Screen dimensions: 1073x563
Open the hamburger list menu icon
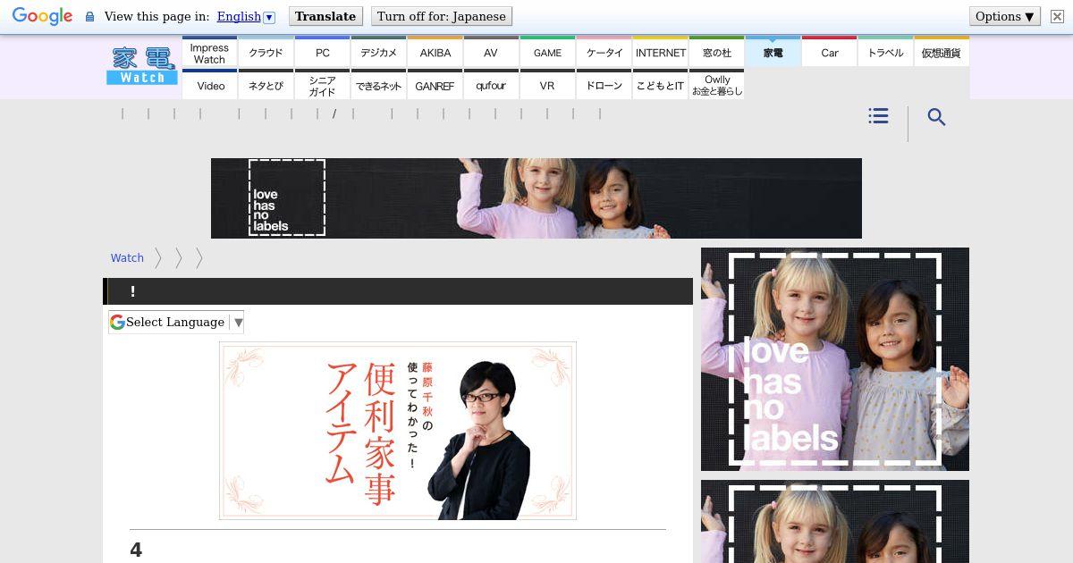point(878,116)
